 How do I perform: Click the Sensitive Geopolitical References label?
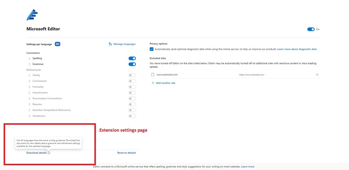pos(52,110)
